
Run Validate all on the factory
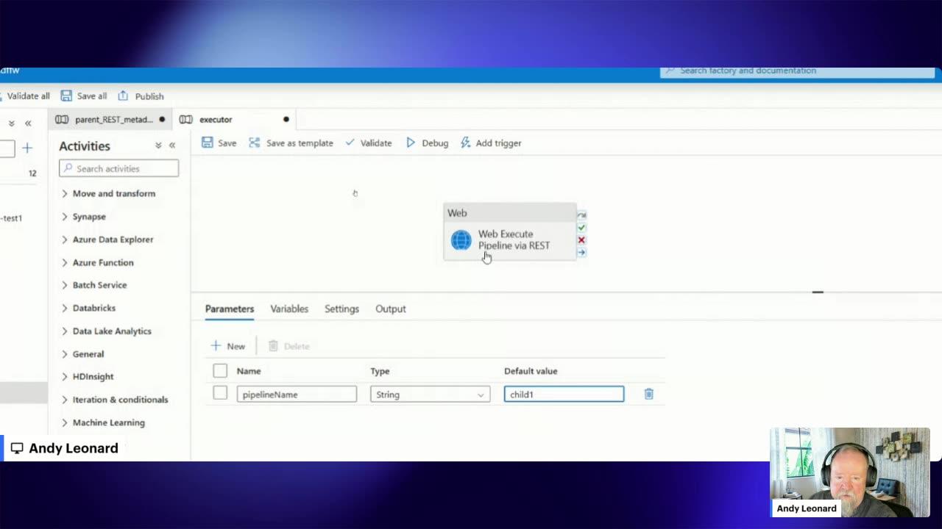click(25, 96)
